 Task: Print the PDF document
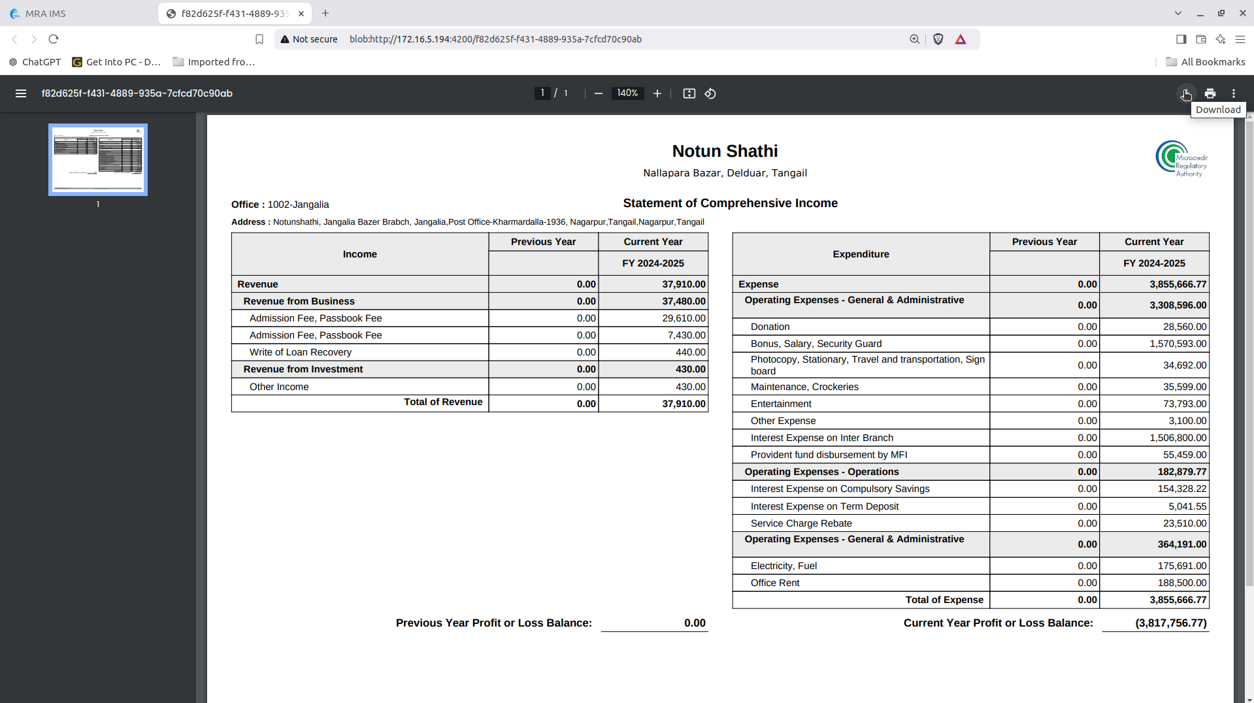[1210, 93]
